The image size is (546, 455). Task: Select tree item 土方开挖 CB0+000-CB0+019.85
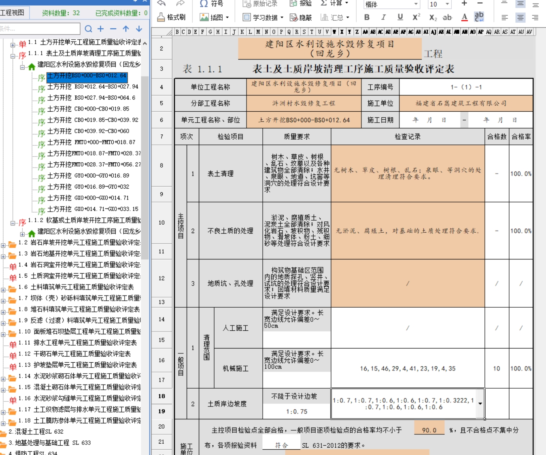(88, 109)
